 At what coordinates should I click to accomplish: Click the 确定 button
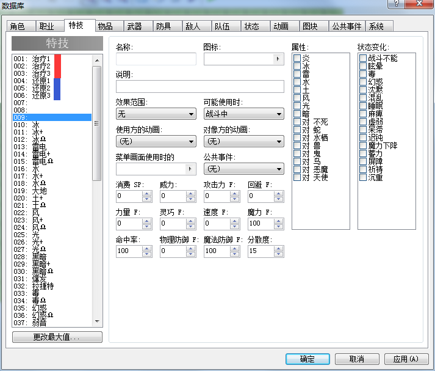click(x=307, y=359)
